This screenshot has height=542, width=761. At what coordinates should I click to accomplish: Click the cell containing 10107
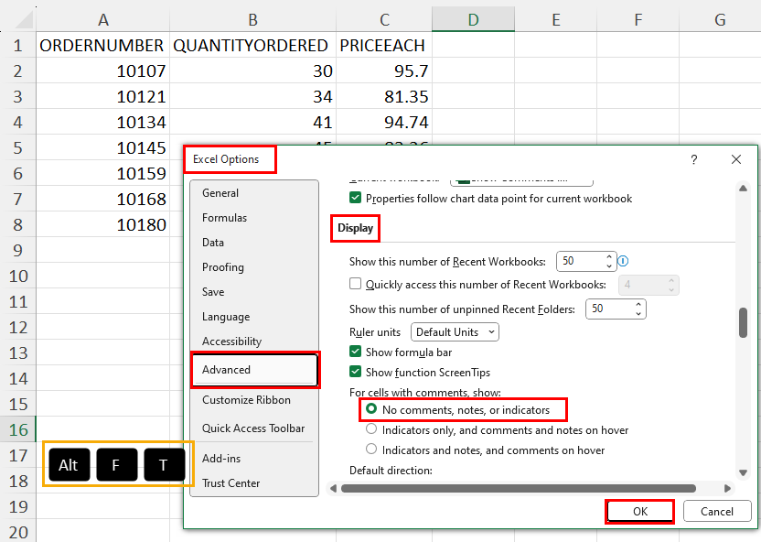(x=102, y=70)
